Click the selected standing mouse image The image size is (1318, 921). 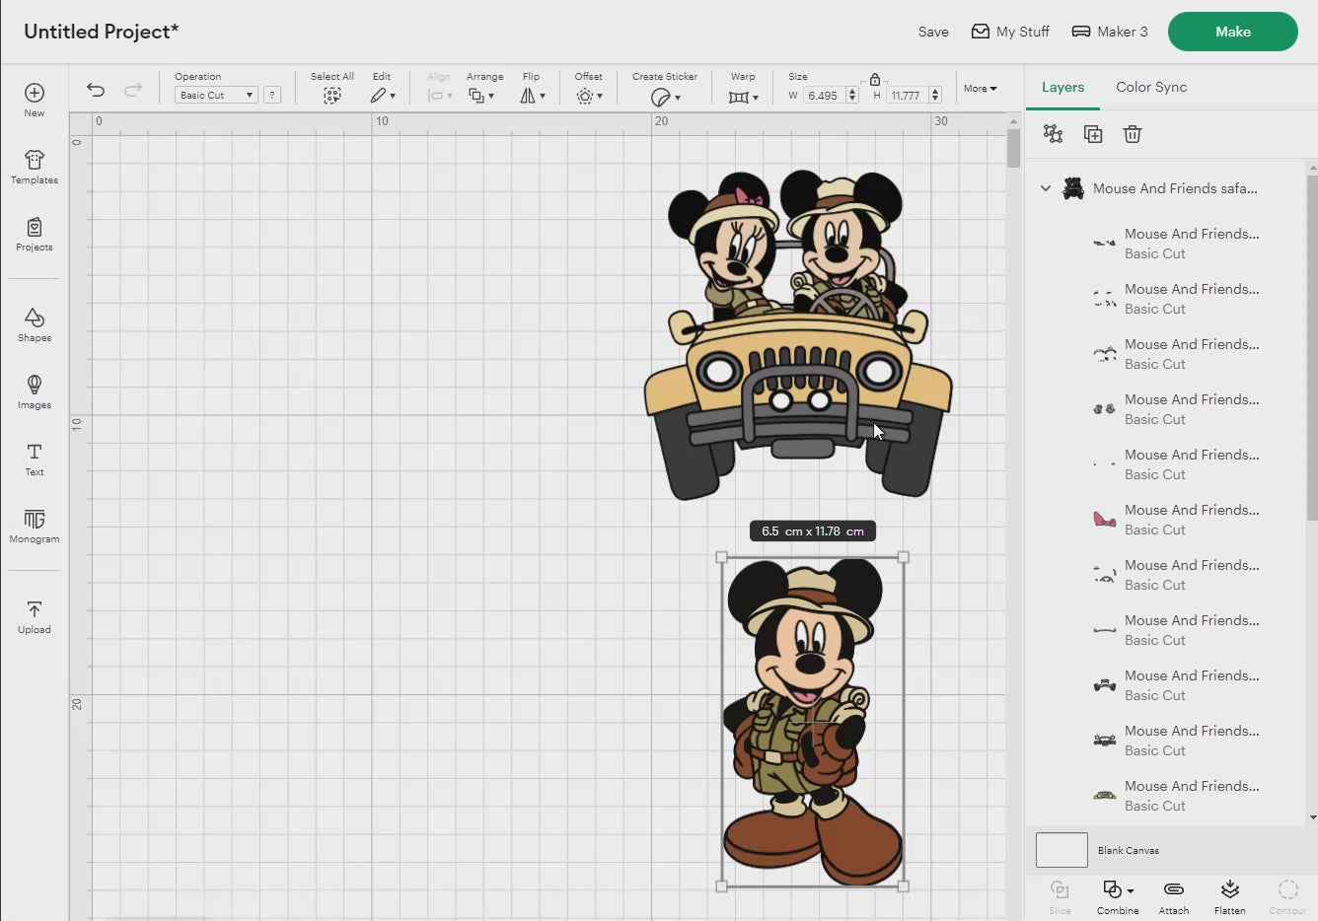812,723
